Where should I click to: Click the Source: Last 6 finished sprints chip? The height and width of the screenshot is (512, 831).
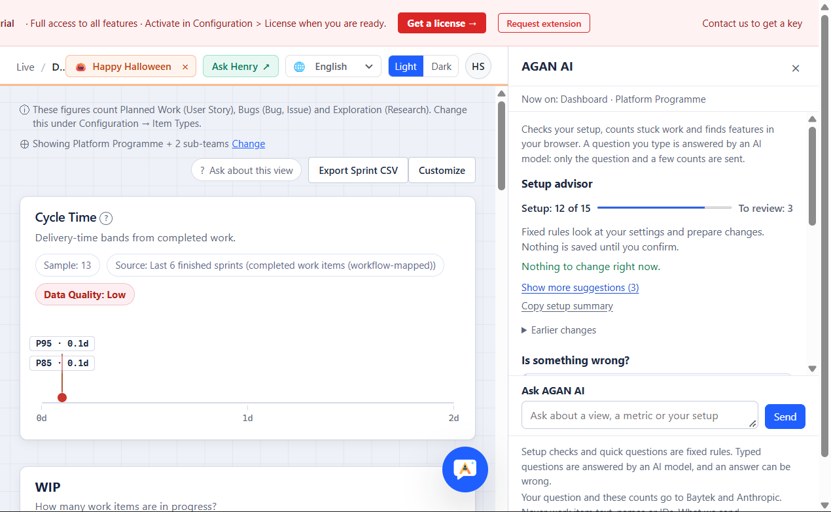[x=275, y=265]
